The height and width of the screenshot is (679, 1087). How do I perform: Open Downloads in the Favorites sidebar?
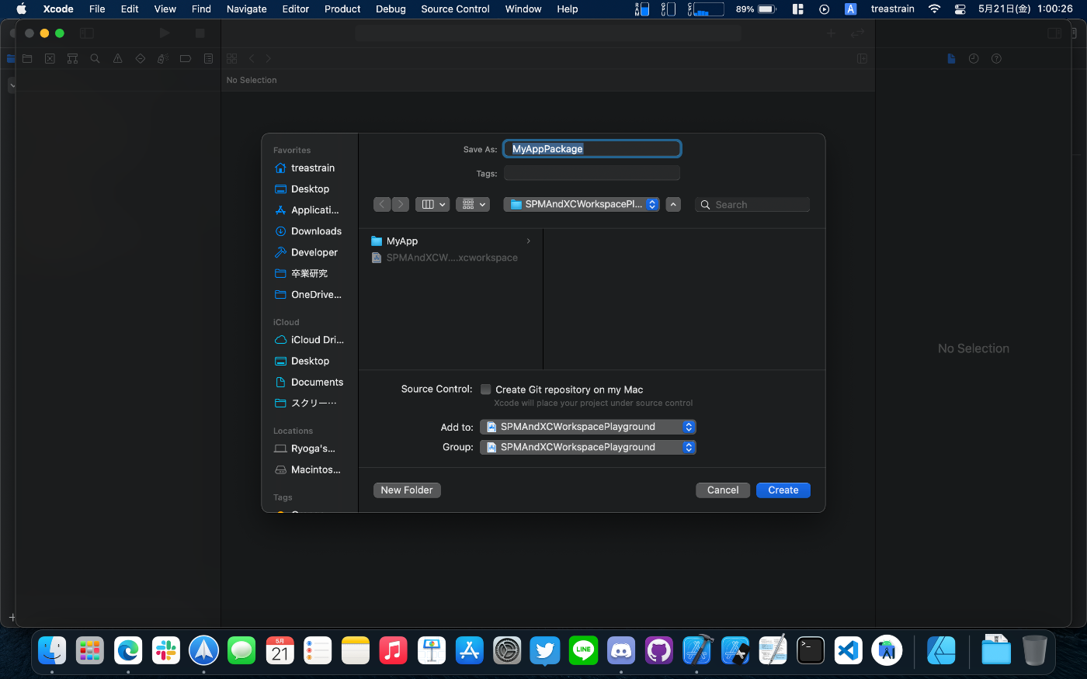pos(316,231)
